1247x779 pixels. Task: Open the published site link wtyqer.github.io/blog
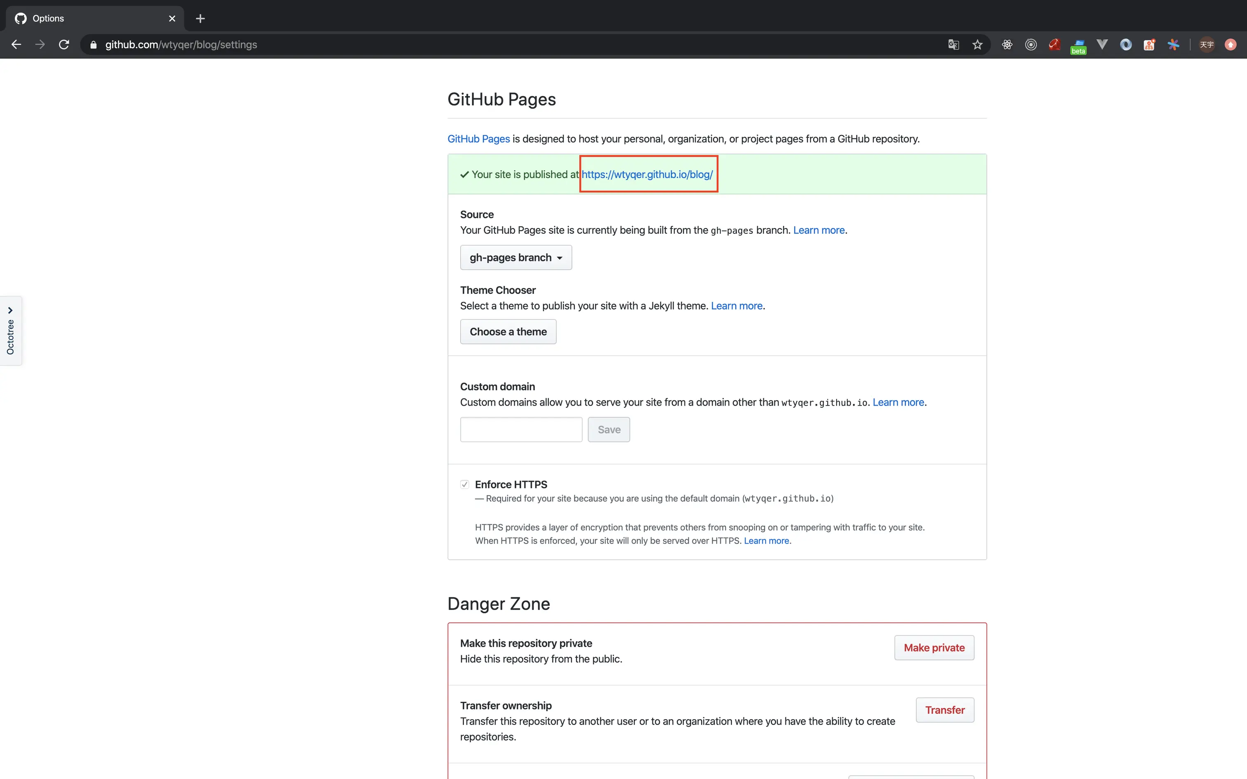point(647,175)
